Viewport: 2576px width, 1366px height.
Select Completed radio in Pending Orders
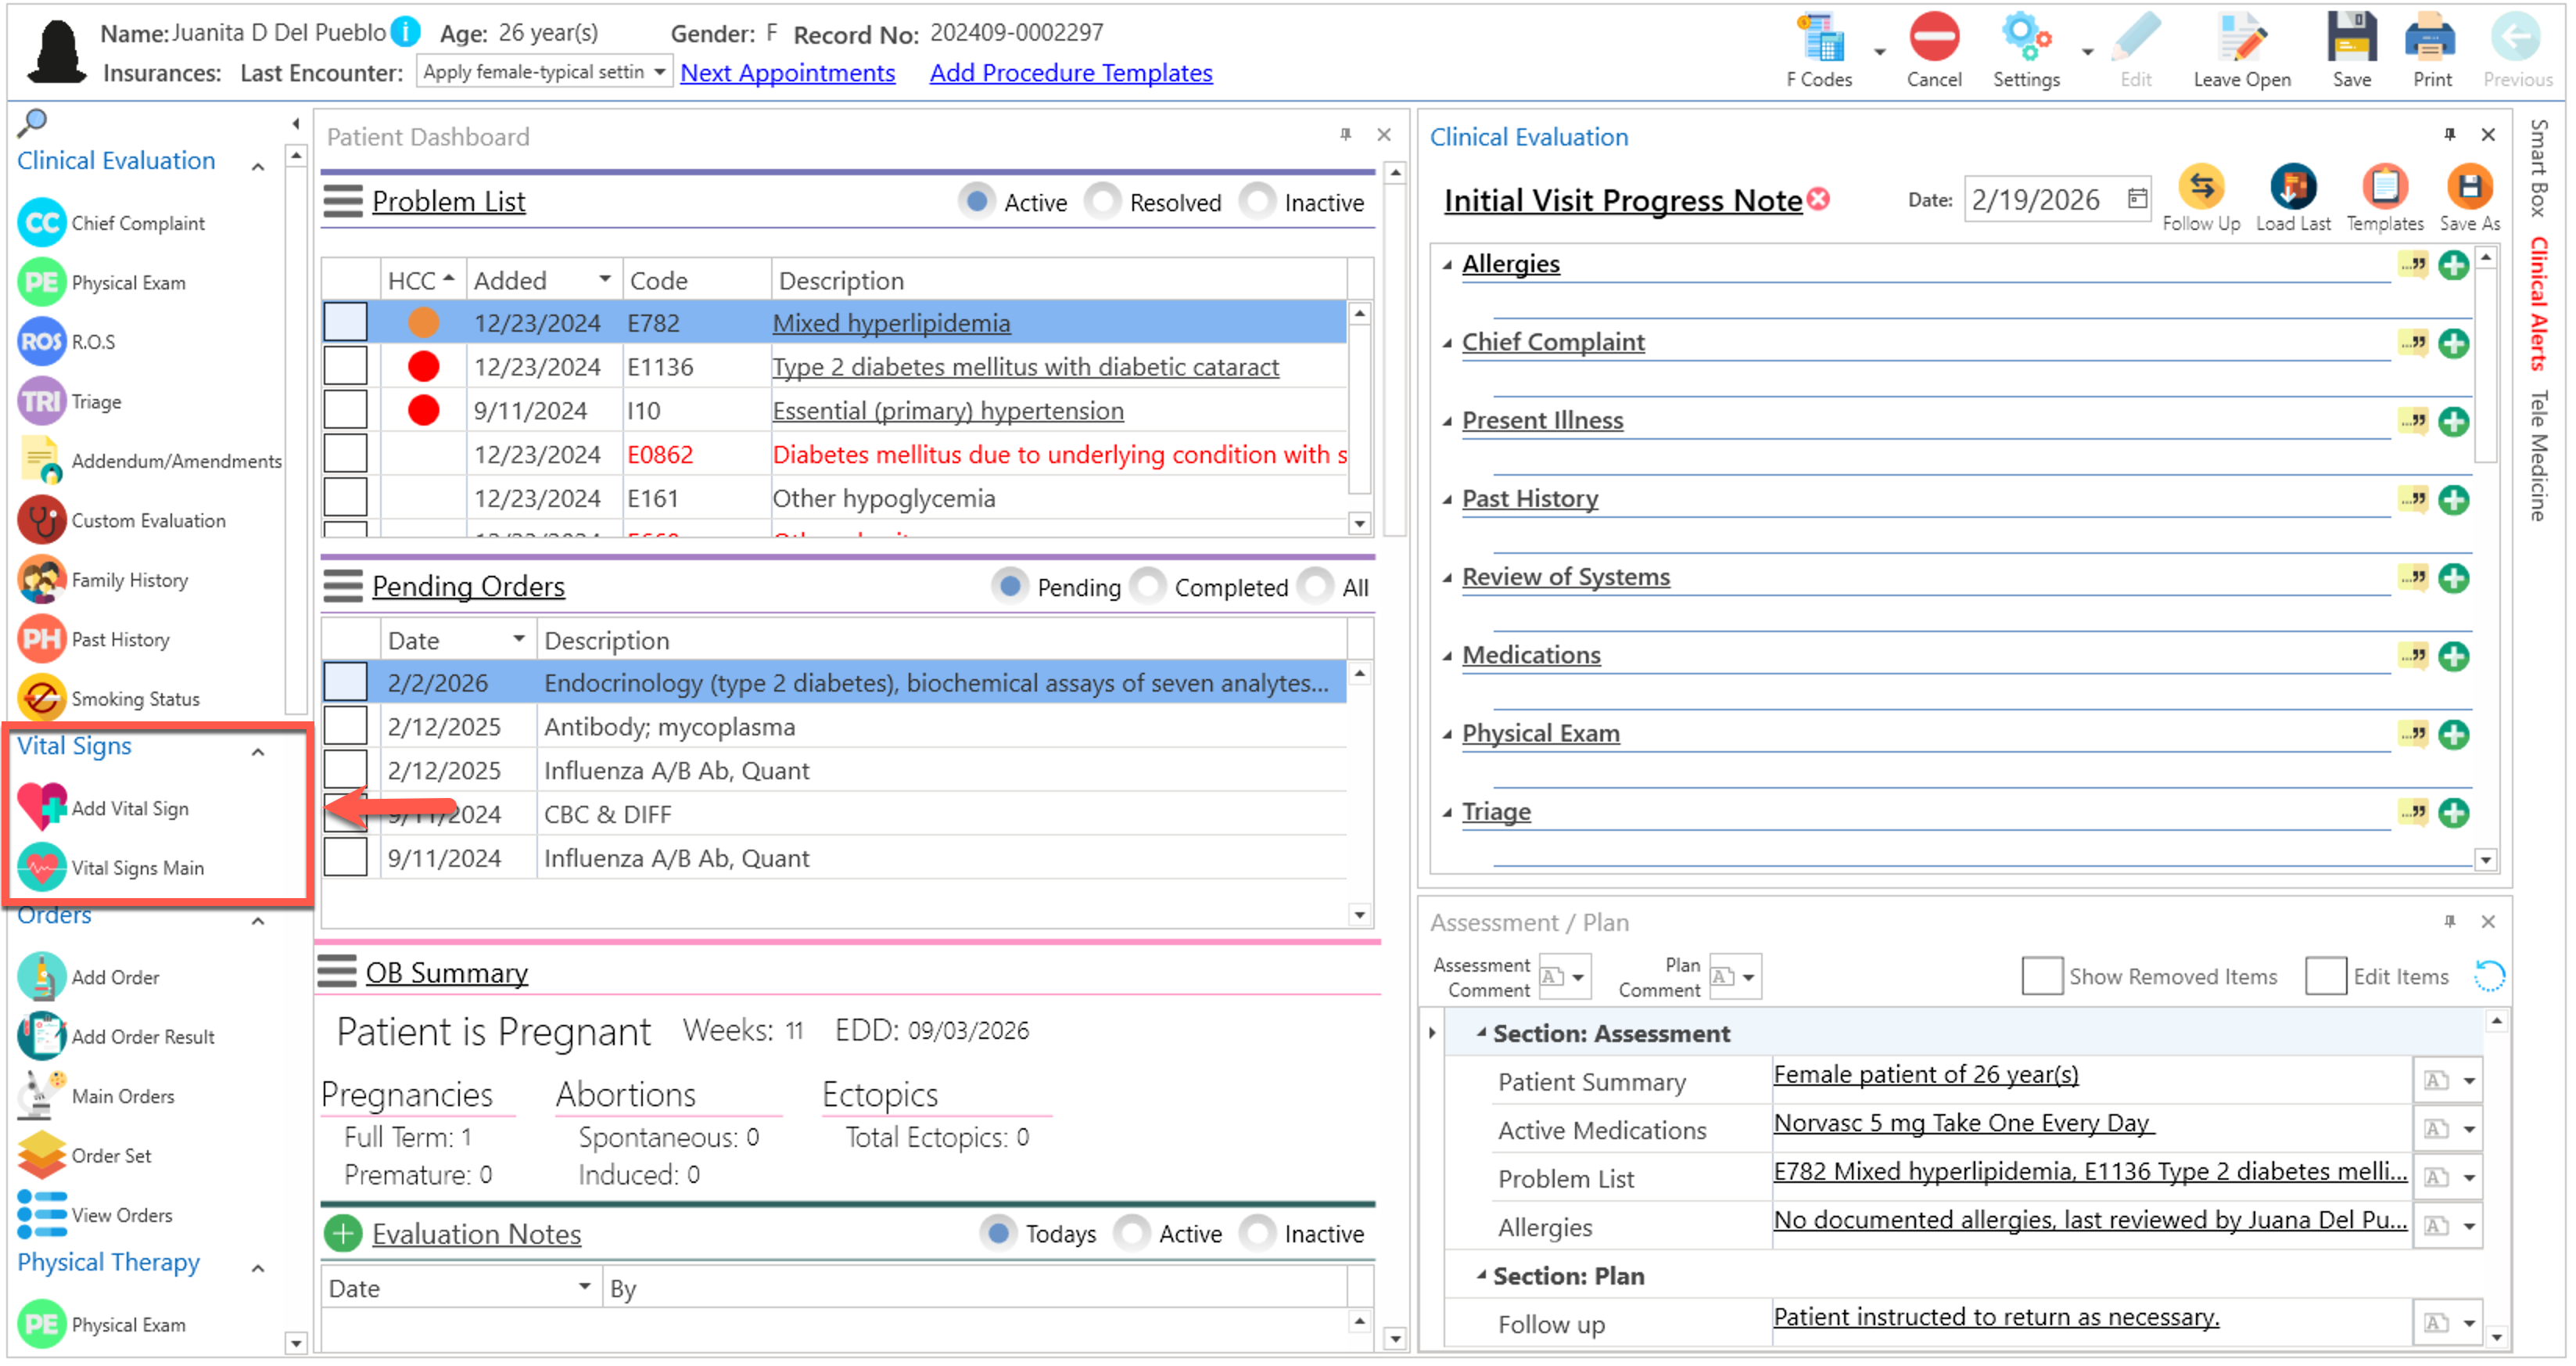pos(1148,587)
